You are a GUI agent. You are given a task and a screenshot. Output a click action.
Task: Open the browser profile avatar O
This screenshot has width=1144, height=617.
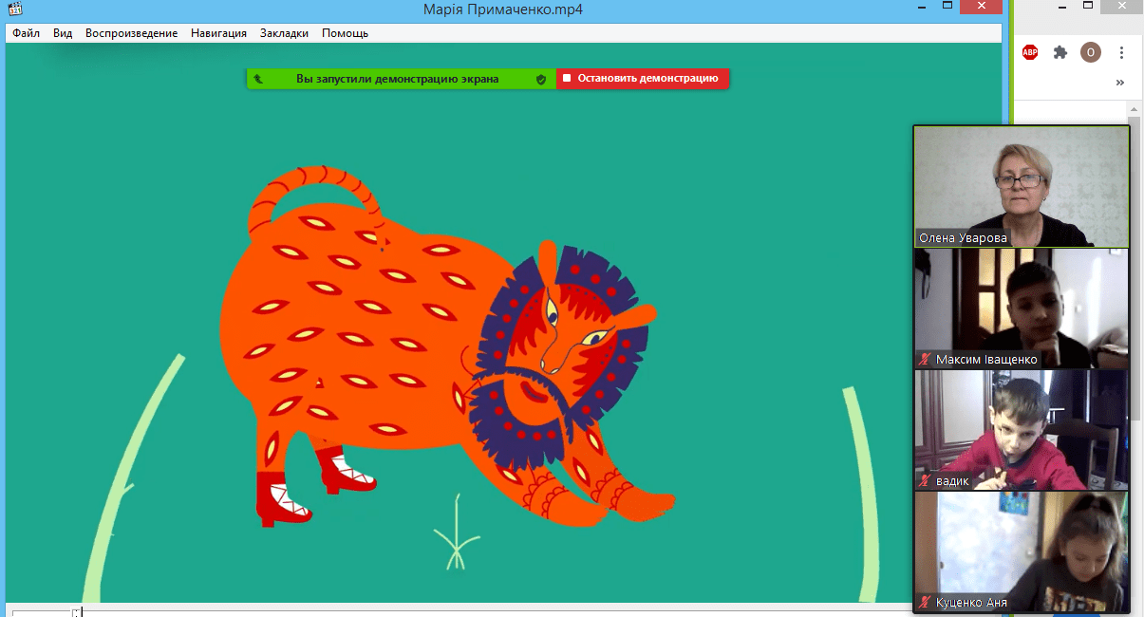[x=1091, y=52]
